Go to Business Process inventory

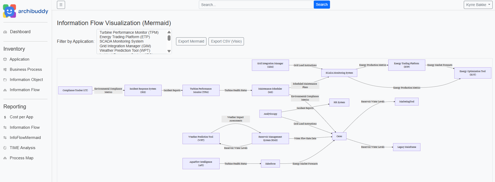(26, 69)
